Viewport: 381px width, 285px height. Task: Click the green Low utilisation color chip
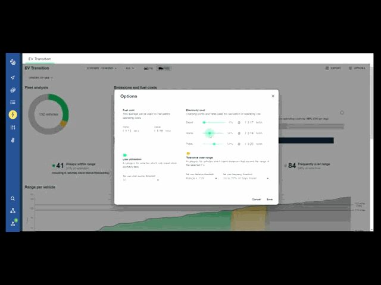point(125,155)
